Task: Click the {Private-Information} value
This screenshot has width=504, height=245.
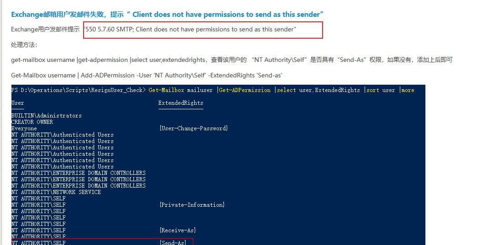Action: [192, 205]
